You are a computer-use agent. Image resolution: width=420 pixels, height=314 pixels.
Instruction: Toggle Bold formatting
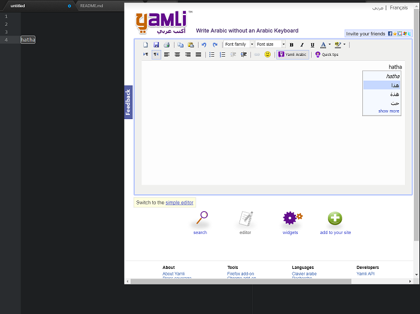(x=291, y=45)
